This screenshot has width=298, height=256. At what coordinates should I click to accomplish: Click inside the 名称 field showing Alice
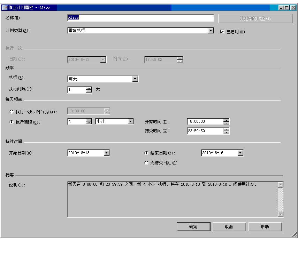click(x=139, y=18)
